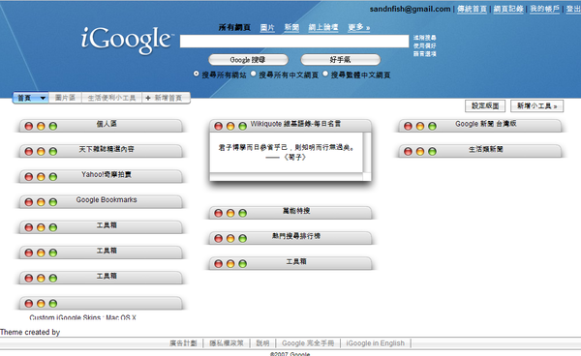Click yellow button on 萬能特搜 gadget
The height and width of the screenshot is (356, 581).
[230, 213]
